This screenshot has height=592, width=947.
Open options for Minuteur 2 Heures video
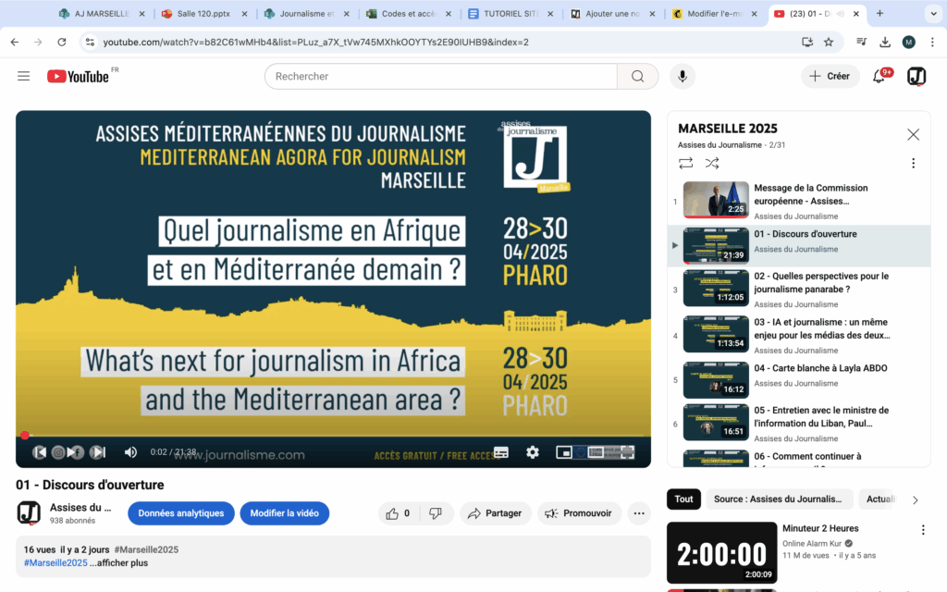pyautogui.click(x=923, y=530)
